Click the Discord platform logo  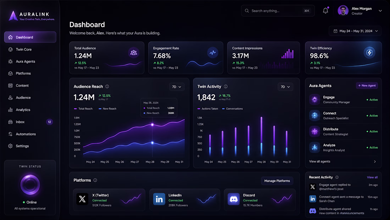pos(234,199)
